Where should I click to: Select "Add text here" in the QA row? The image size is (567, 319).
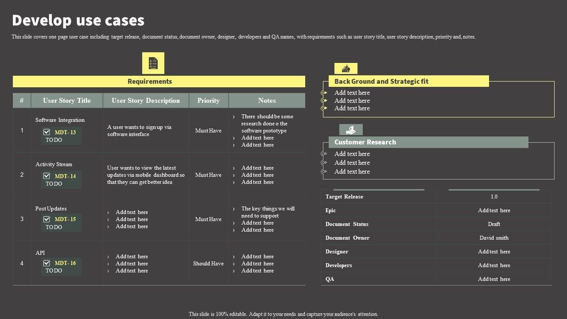[x=494, y=279]
